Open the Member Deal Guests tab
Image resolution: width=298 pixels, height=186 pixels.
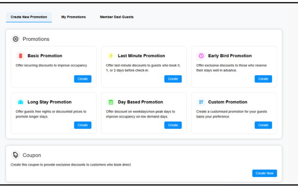[x=117, y=17]
